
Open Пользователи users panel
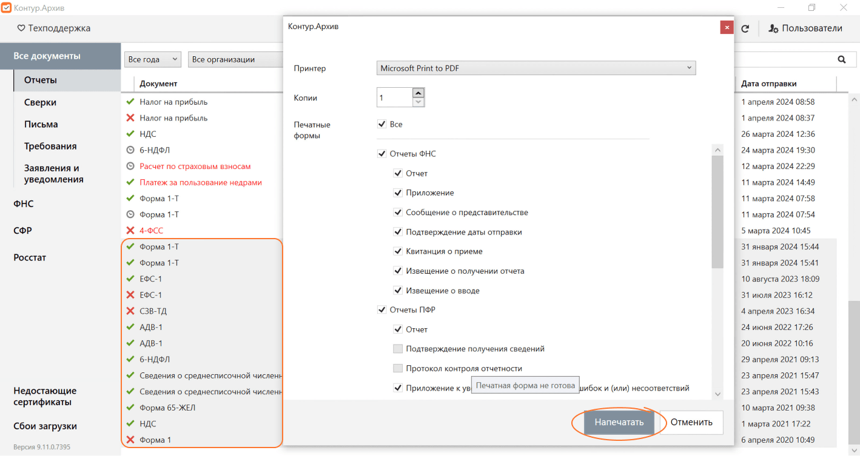click(x=805, y=28)
